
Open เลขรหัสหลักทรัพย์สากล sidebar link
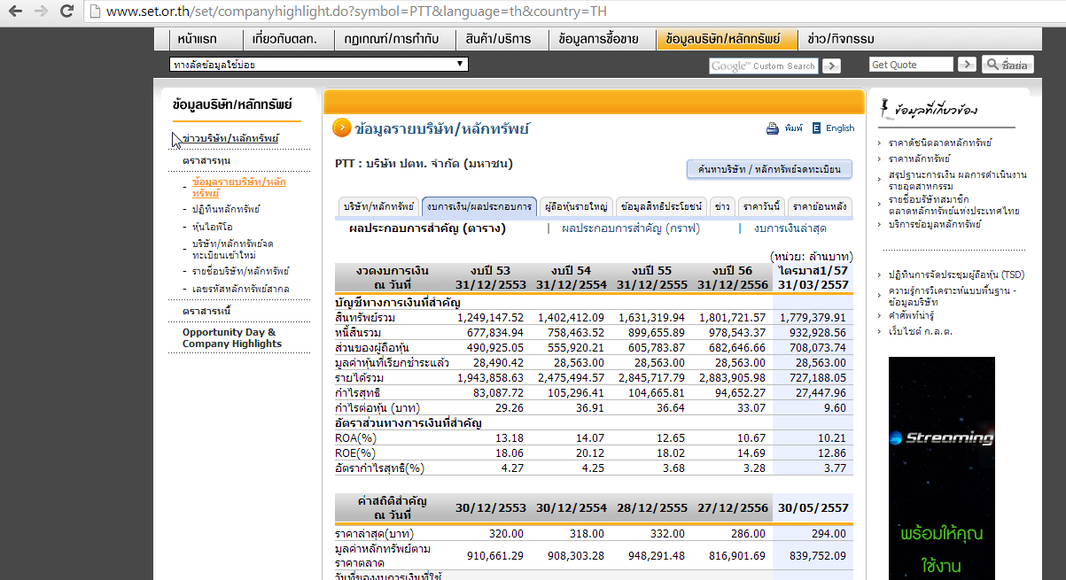(241, 289)
